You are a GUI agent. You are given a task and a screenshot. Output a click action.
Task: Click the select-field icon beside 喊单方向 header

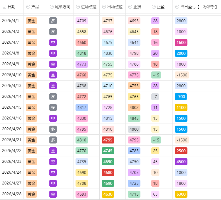(x=52, y=7)
